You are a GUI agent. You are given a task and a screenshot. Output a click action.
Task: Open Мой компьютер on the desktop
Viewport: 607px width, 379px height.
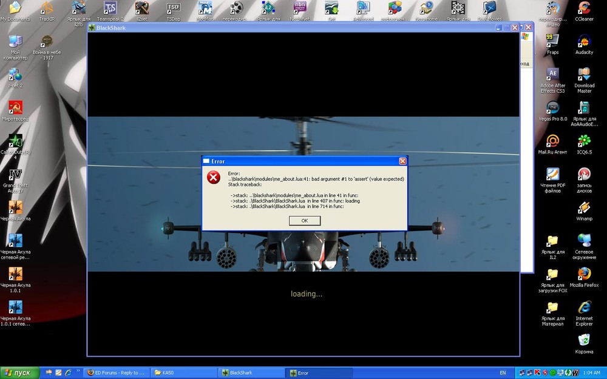pos(16,47)
